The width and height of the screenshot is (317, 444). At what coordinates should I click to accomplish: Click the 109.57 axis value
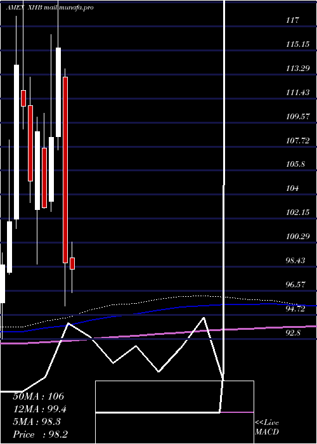click(x=297, y=116)
